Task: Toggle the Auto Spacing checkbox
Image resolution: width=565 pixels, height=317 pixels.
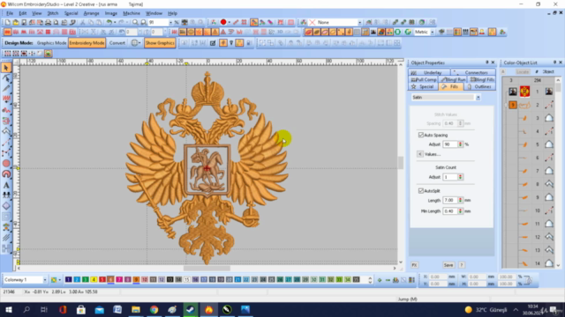Action: pyautogui.click(x=420, y=135)
